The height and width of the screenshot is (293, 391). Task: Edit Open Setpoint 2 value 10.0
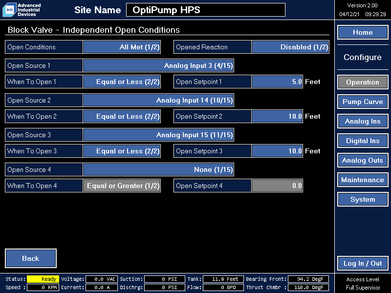tap(277, 116)
